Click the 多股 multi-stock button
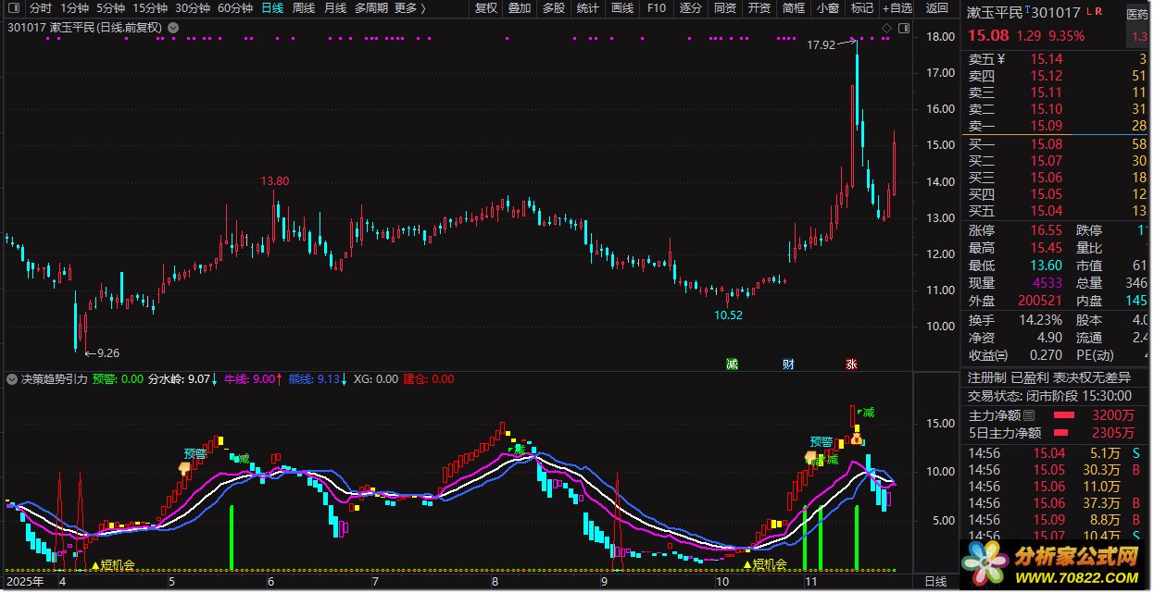Image resolution: width=1154 pixels, height=593 pixels. (x=554, y=7)
